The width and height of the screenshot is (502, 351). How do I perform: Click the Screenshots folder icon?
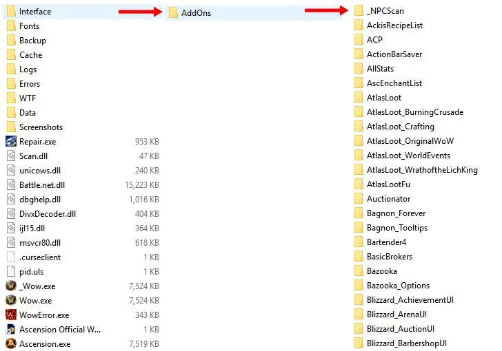[11, 127]
